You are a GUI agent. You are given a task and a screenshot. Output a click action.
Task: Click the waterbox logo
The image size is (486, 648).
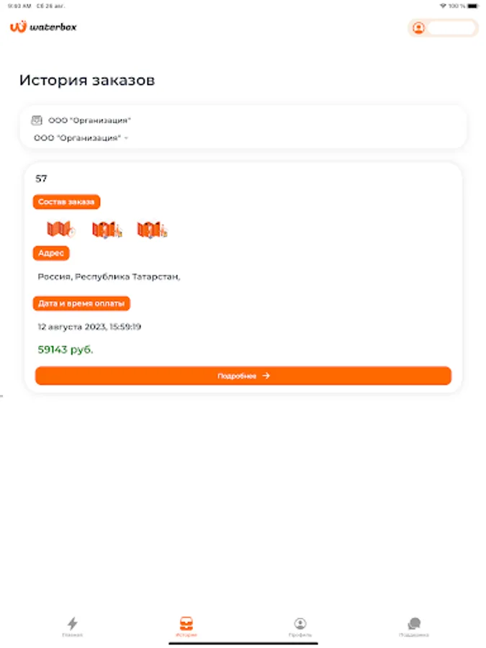[x=43, y=27]
